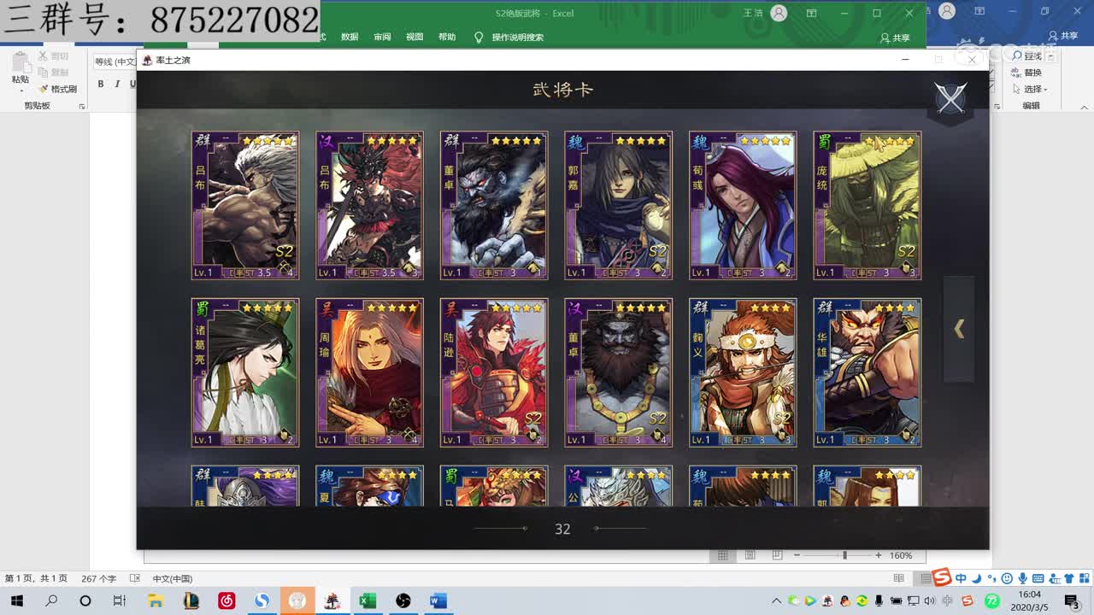Open the 汉 吕布 general card

(369, 205)
